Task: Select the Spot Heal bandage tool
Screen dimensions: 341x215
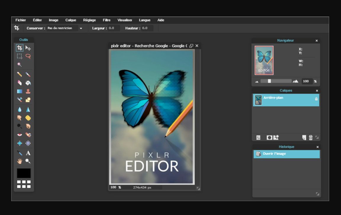Action: coord(28,135)
